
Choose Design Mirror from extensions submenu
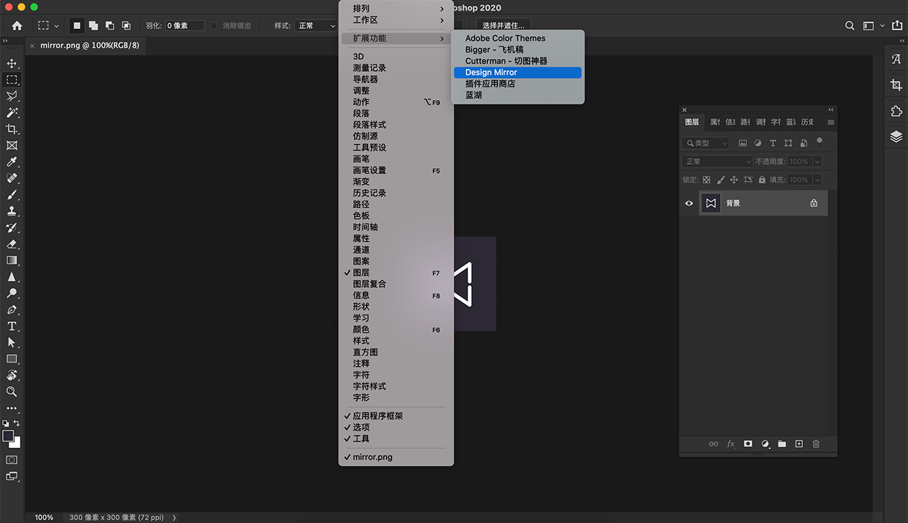point(491,72)
